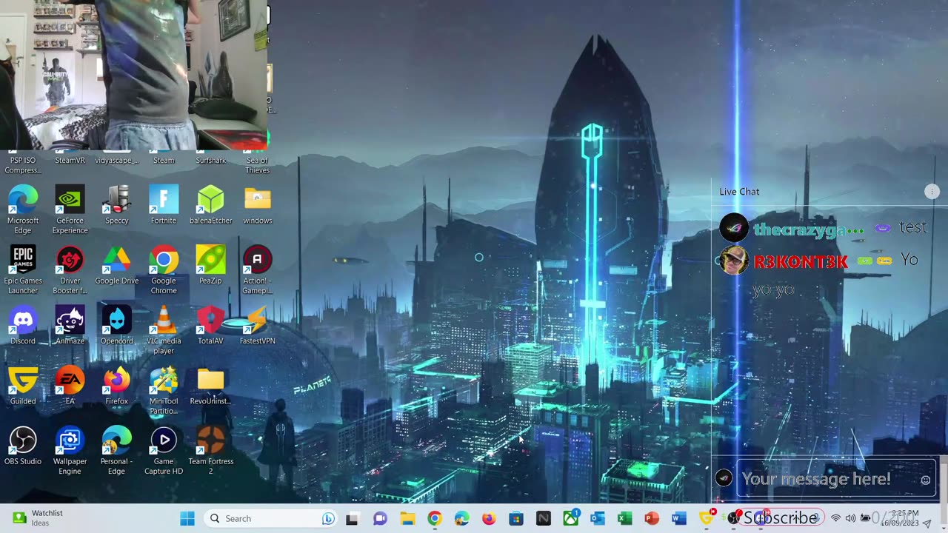The width and height of the screenshot is (948, 533).
Task: Open the OBS Studio desktop icon
Action: (23, 446)
